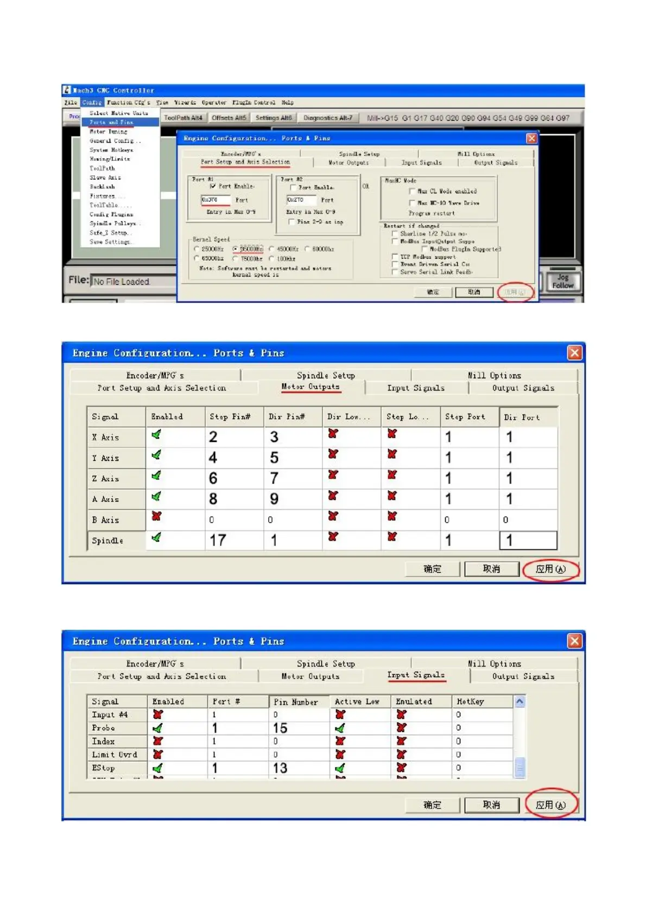Check Max CL Mode enabled box
The height and width of the screenshot is (915, 646).
pos(412,191)
